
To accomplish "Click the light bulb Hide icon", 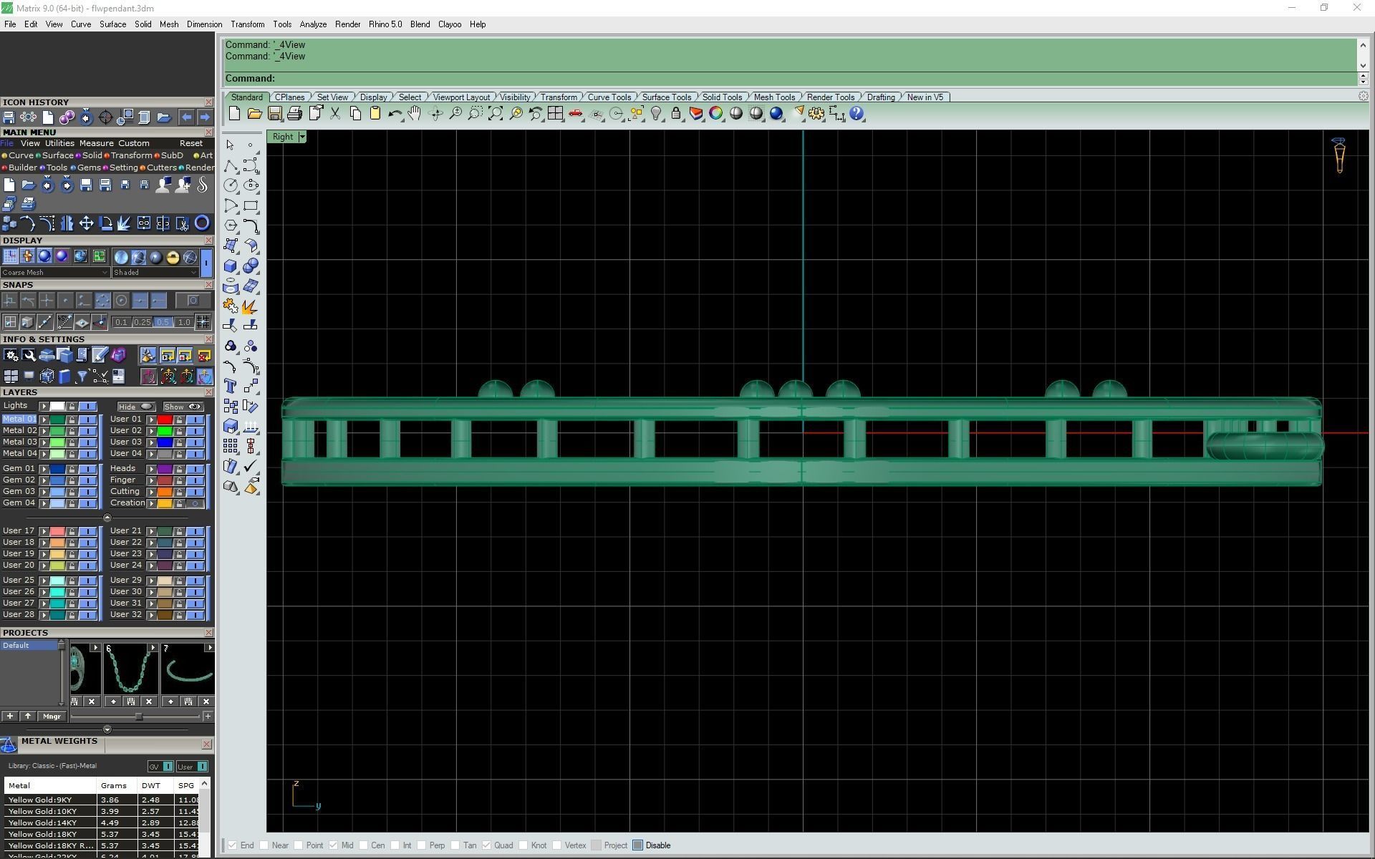I will click(656, 114).
